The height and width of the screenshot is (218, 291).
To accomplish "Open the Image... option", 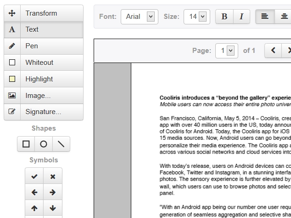I will point(38,95).
